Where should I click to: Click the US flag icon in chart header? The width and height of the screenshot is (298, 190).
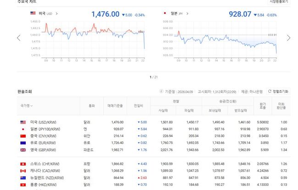pyautogui.click(x=33, y=14)
